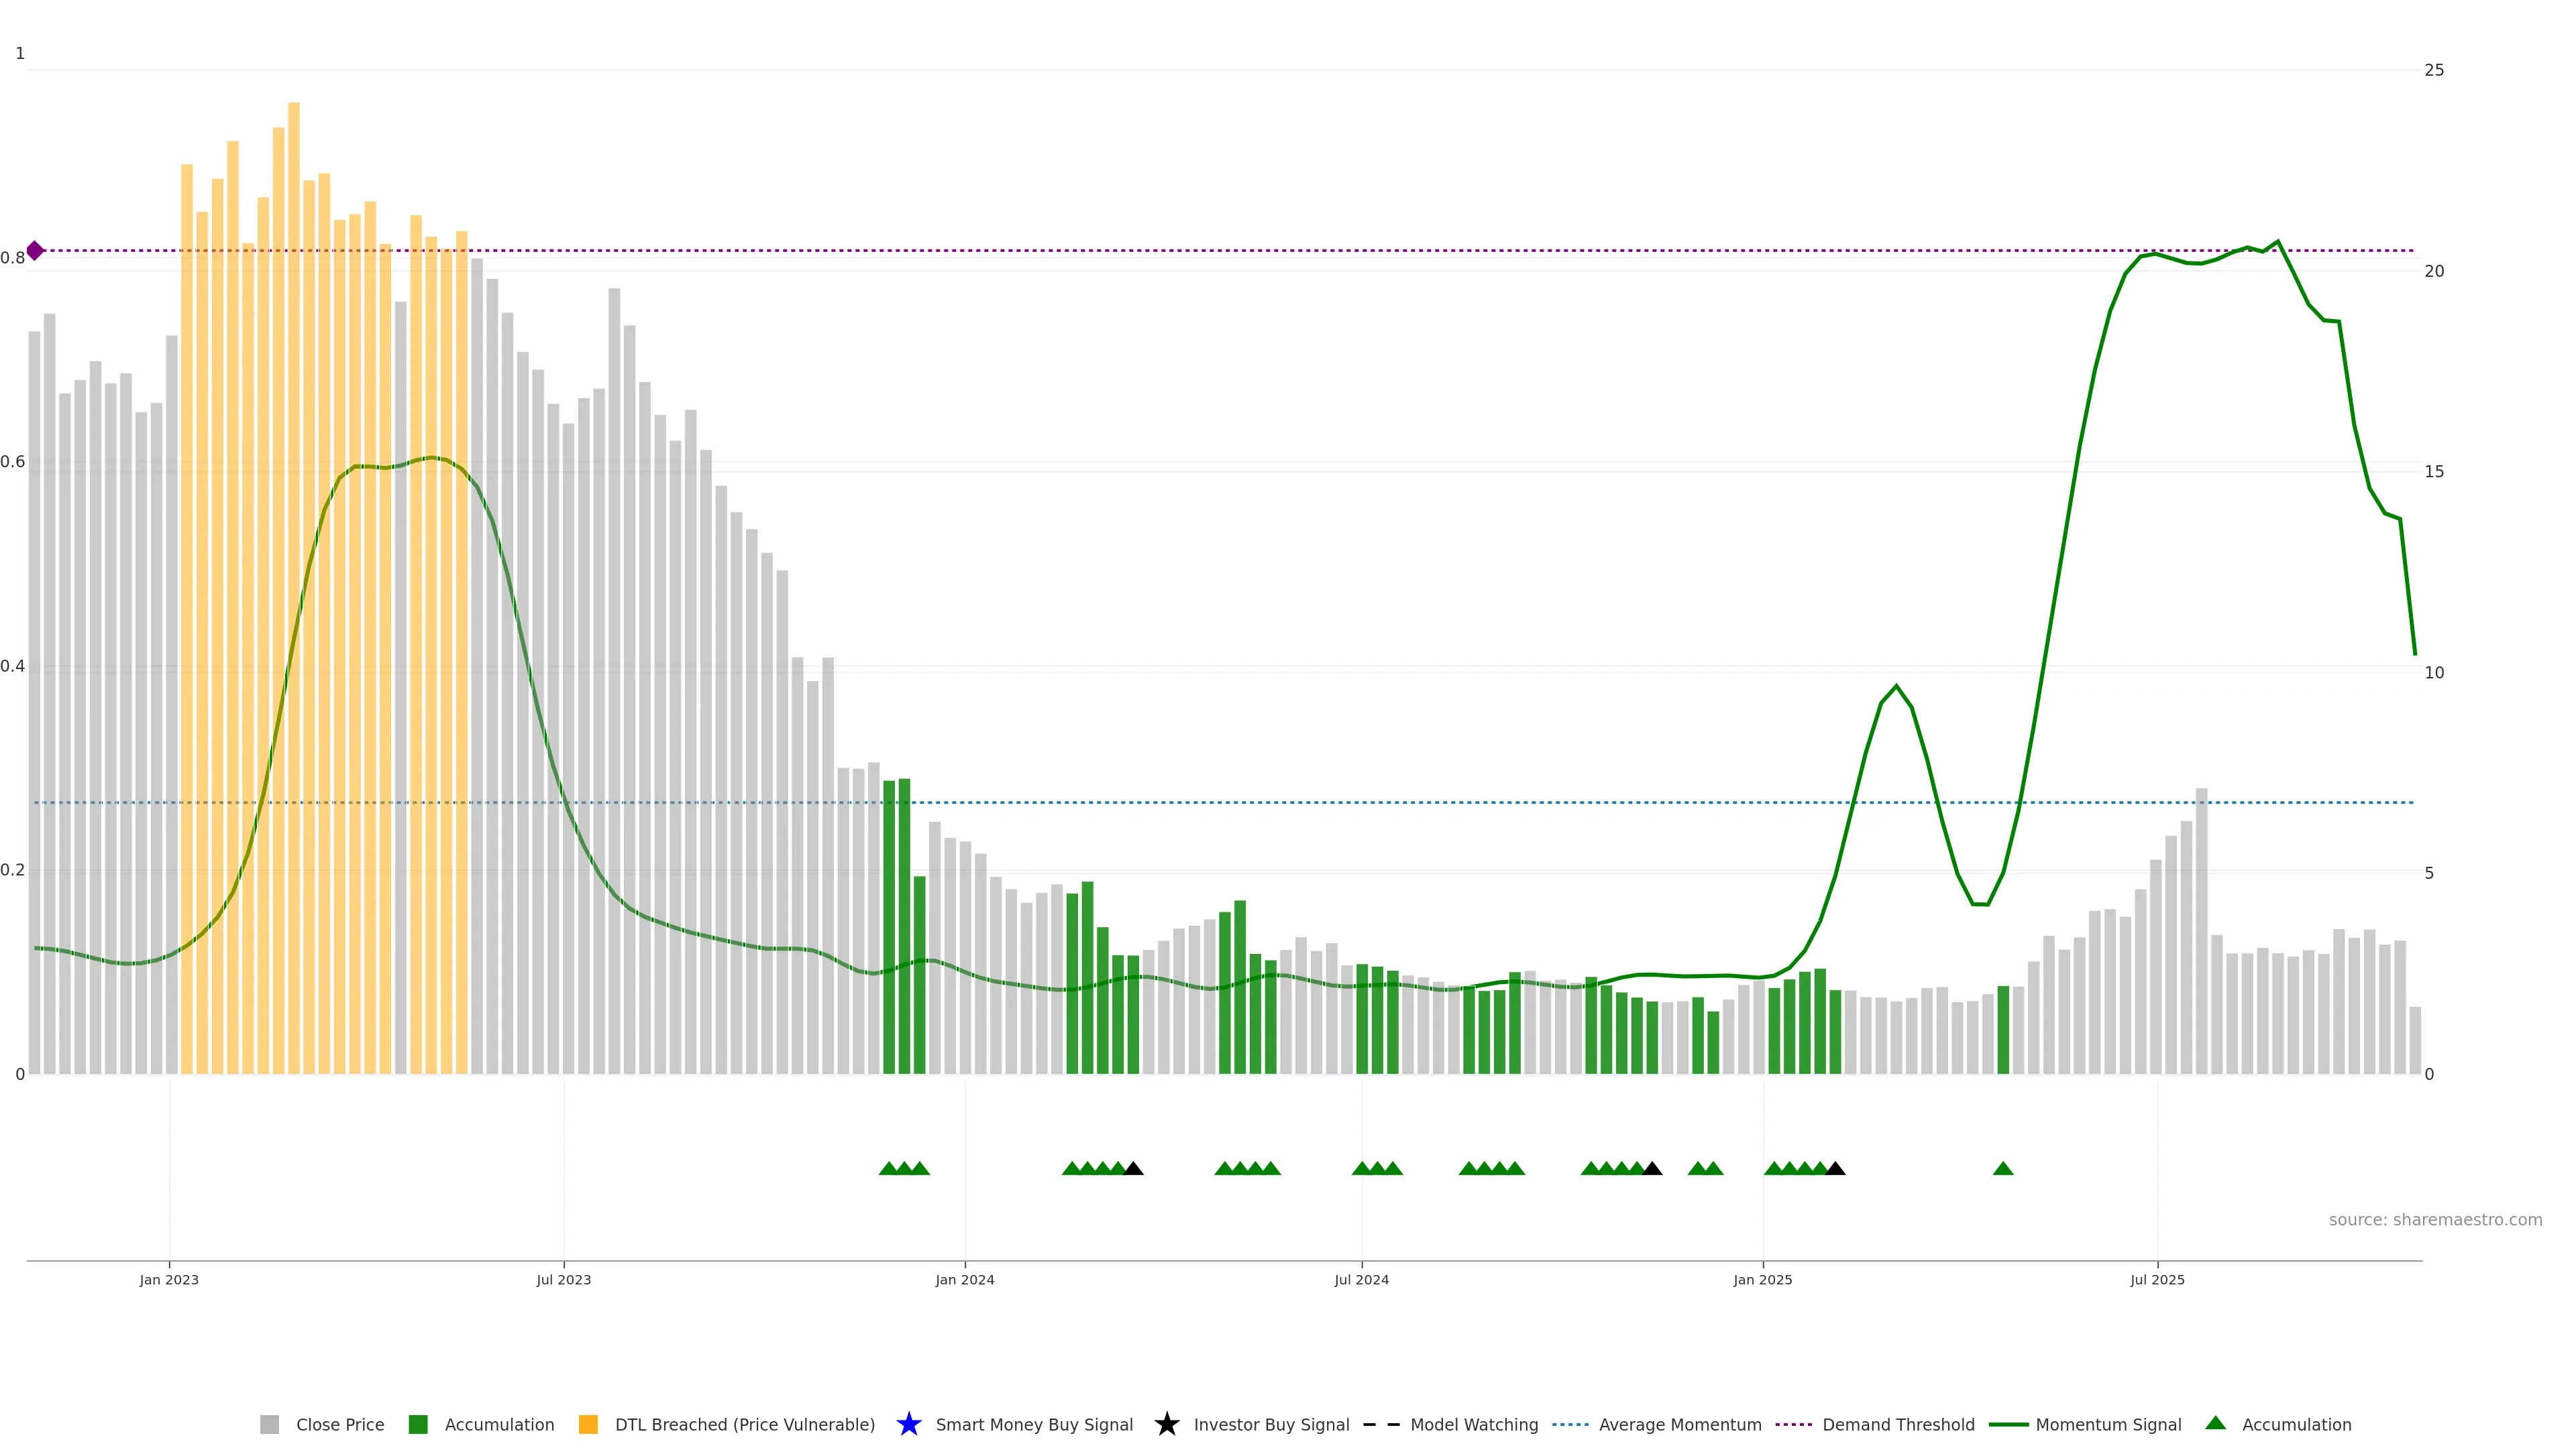Toggle Smart Money Buy Signal legend label

(1034, 1425)
